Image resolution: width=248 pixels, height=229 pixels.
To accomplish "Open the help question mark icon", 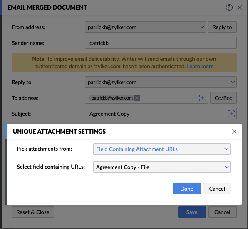I will pos(229,7).
